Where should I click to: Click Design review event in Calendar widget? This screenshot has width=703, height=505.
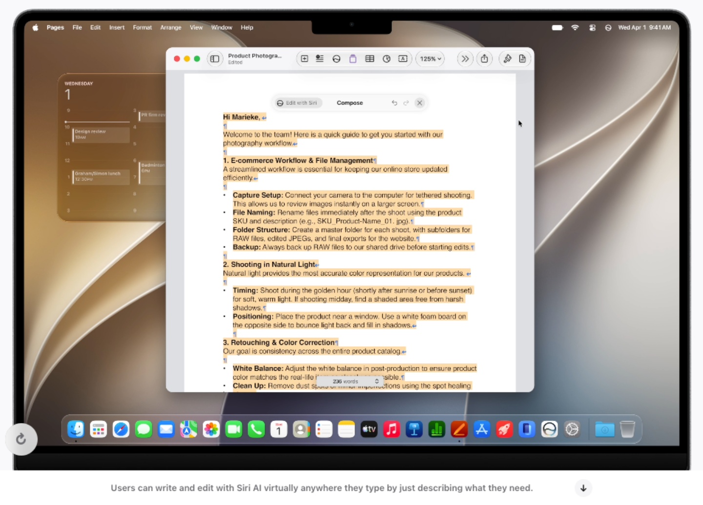coord(101,135)
